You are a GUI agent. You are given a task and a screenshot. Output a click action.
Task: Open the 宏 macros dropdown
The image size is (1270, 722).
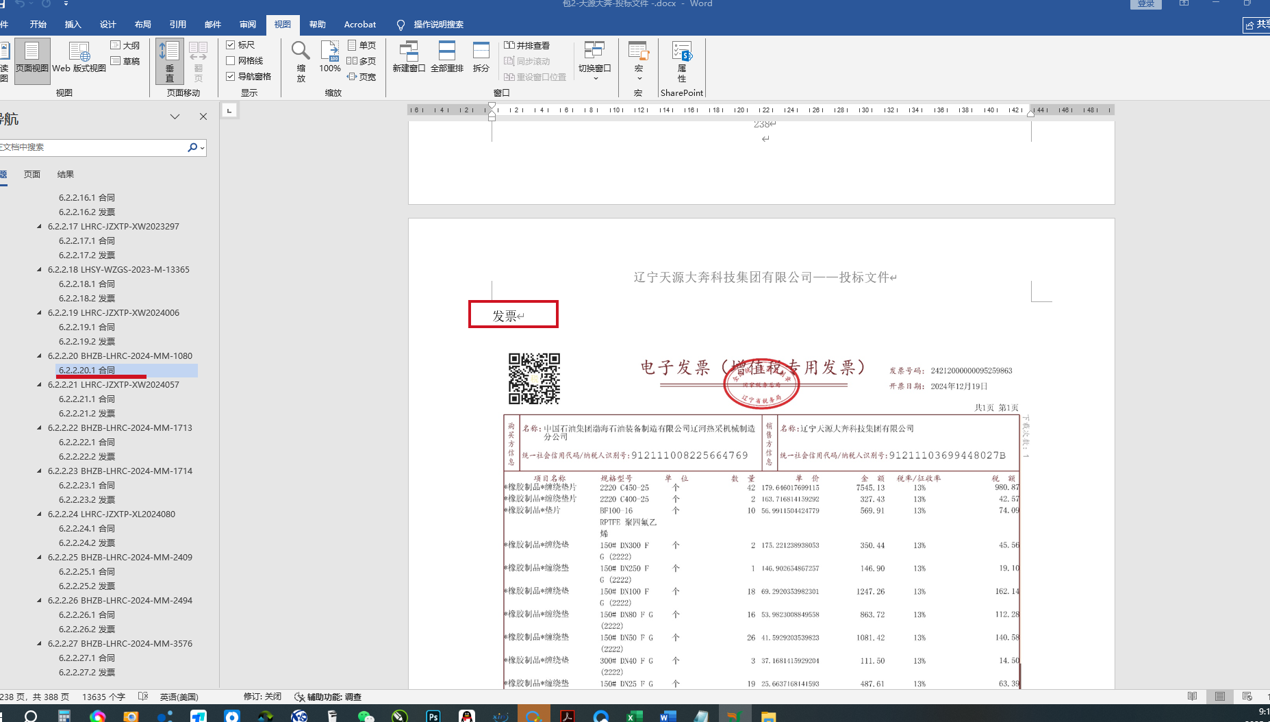tap(639, 61)
